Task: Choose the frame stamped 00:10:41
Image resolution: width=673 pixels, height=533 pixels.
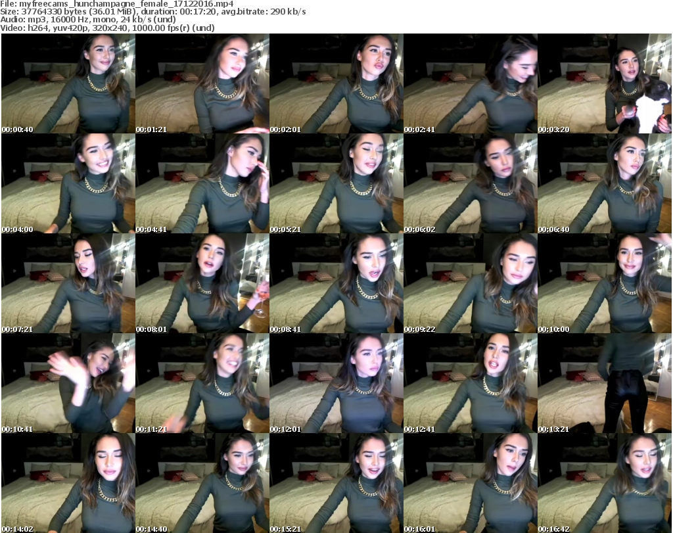Action: [68, 383]
